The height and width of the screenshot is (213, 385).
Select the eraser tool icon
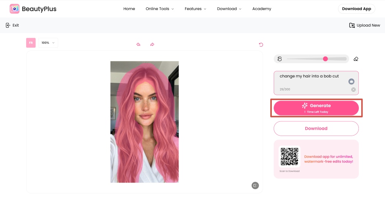pyautogui.click(x=356, y=59)
